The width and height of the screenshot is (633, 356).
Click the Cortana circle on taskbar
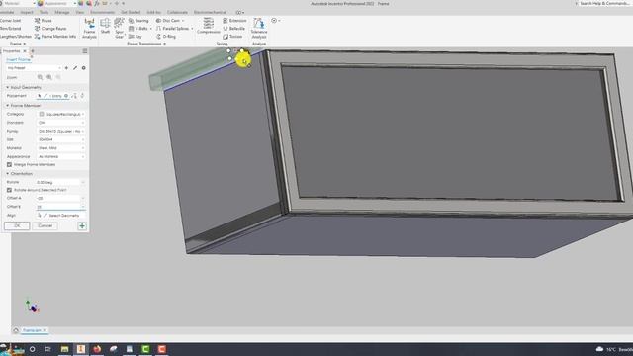click(33, 349)
